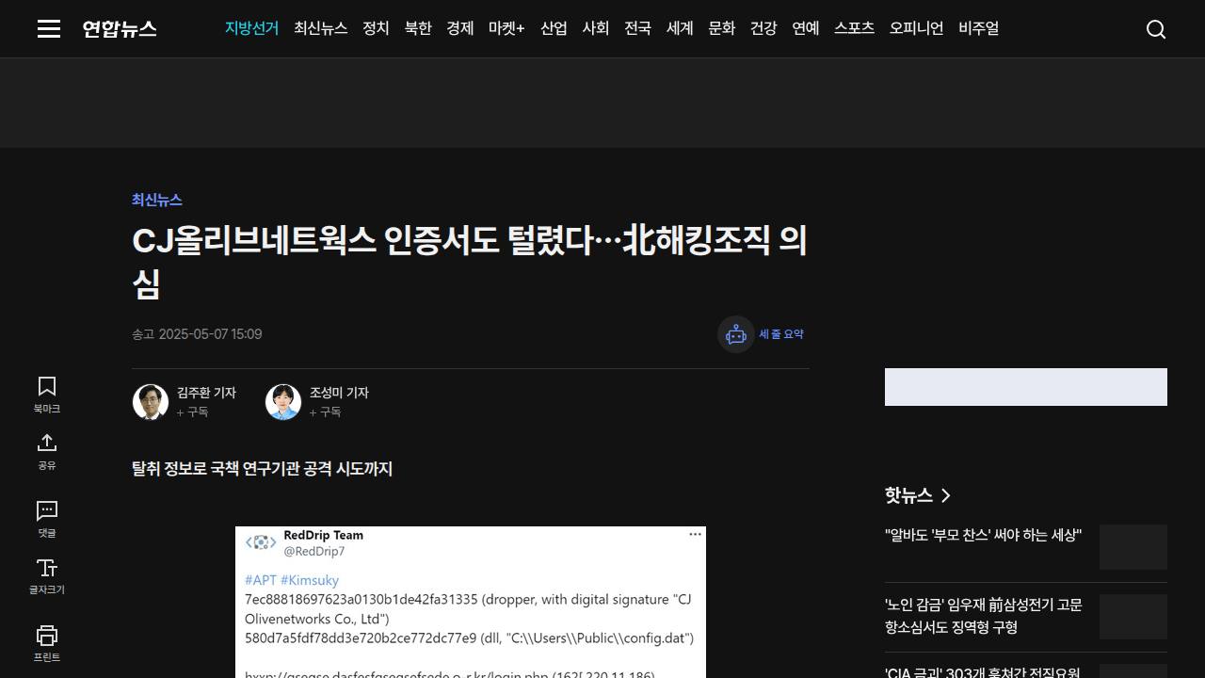Open hot news '노인 감금' 임우재 article
This screenshot has height=678, width=1205.
click(984, 616)
